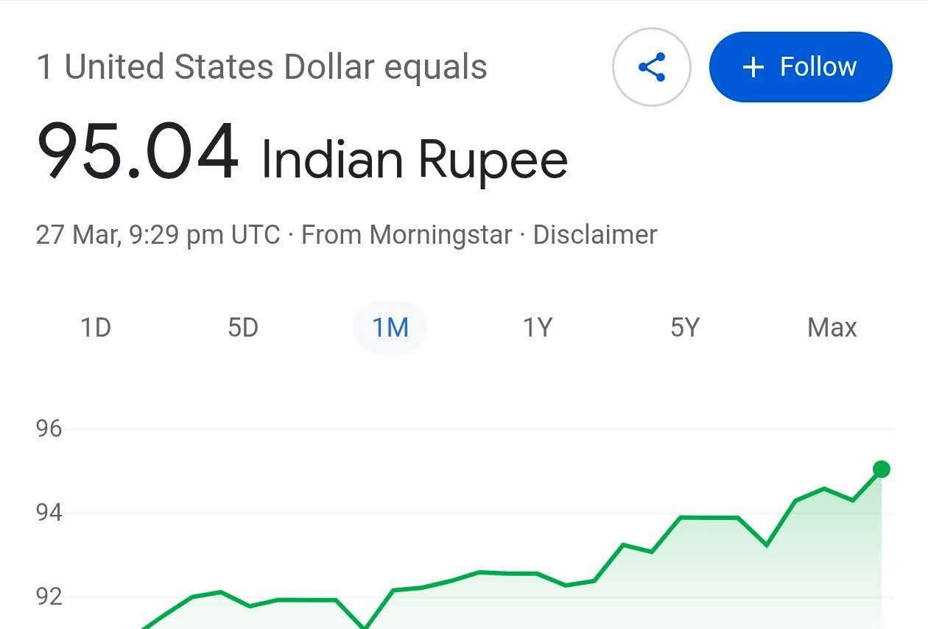Click the 94 axis label
This screenshot has height=629, width=928.
click(x=49, y=513)
